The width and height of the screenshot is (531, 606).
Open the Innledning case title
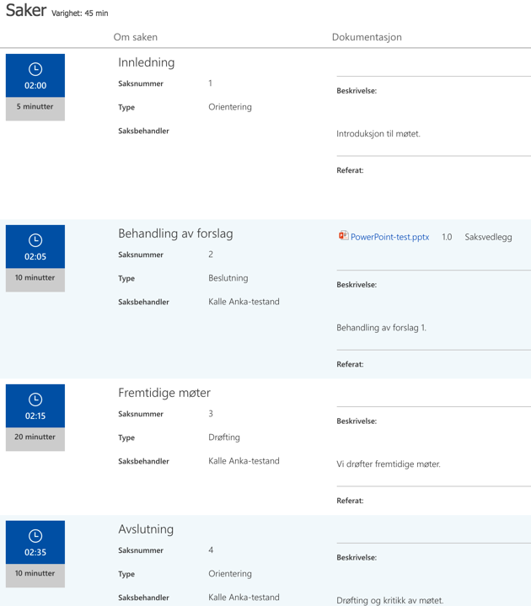pyautogui.click(x=146, y=62)
